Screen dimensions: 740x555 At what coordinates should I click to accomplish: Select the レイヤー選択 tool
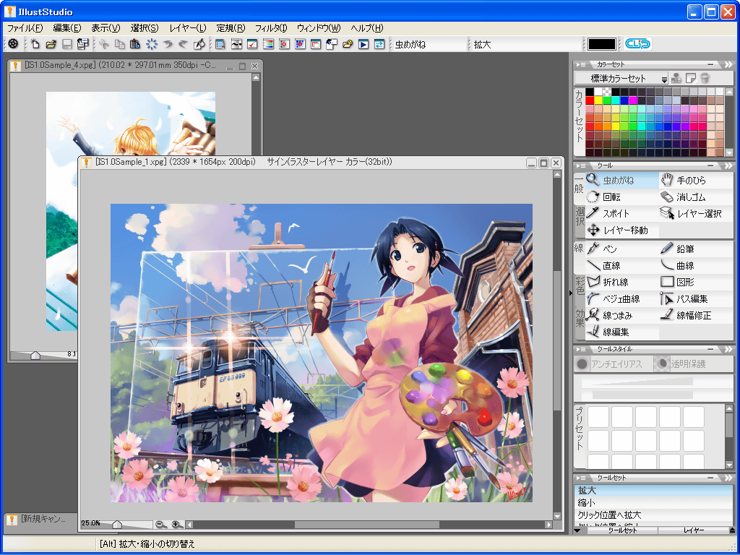[x=696, y=213]
